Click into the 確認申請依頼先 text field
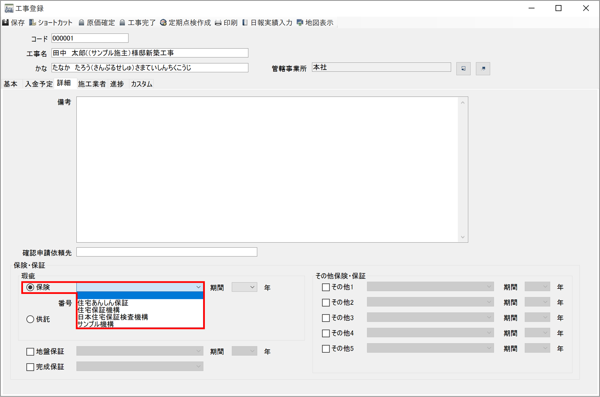 [167, 252]
